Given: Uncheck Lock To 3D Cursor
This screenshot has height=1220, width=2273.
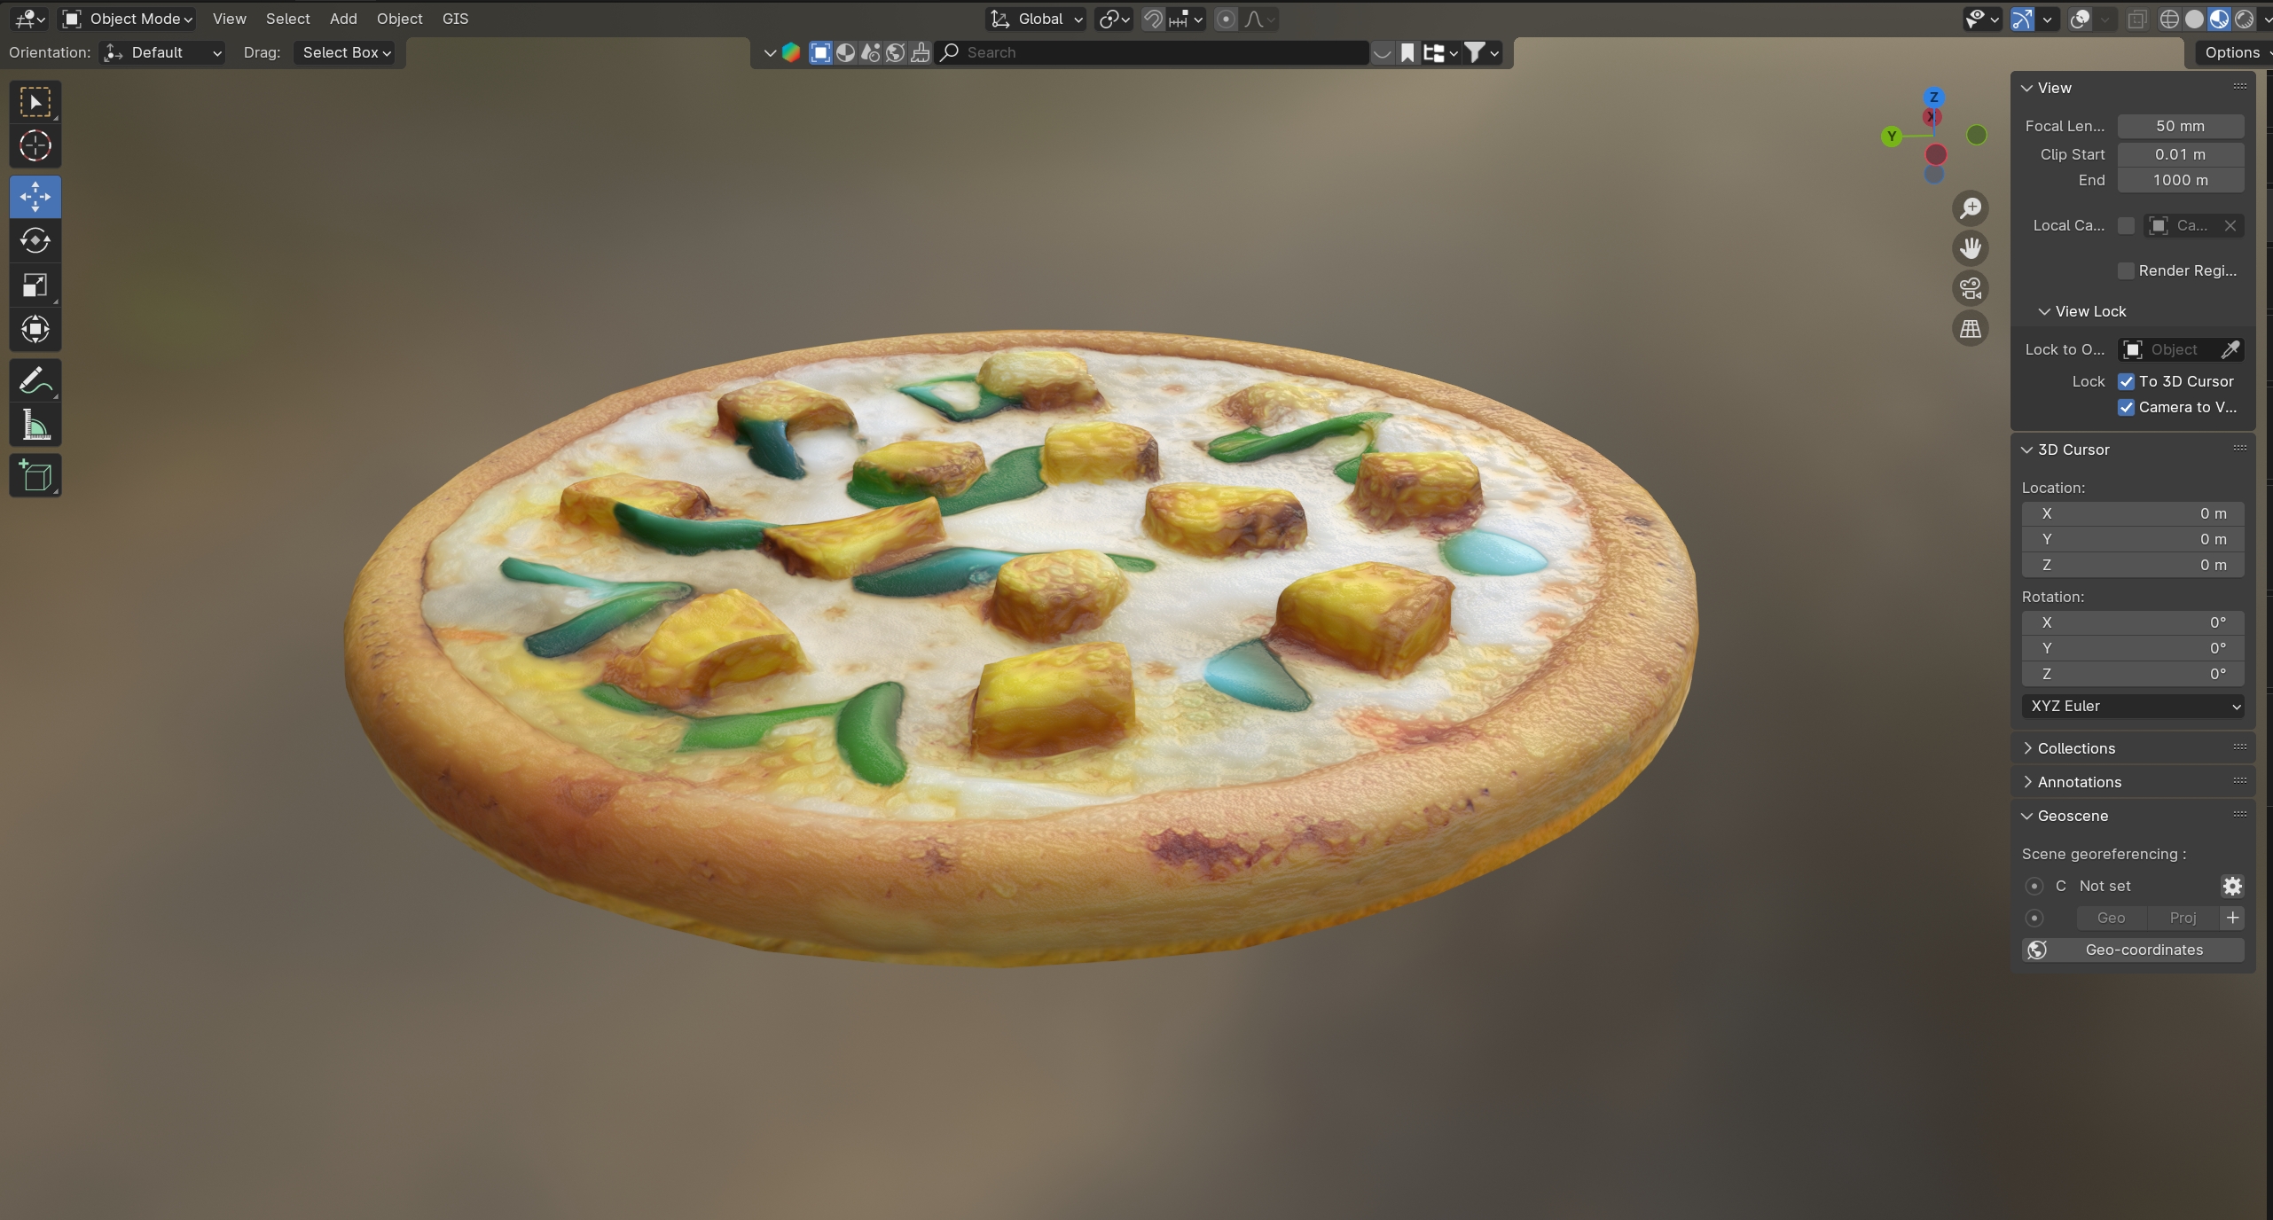Looking at the screenshot, I should (2126, 381).
